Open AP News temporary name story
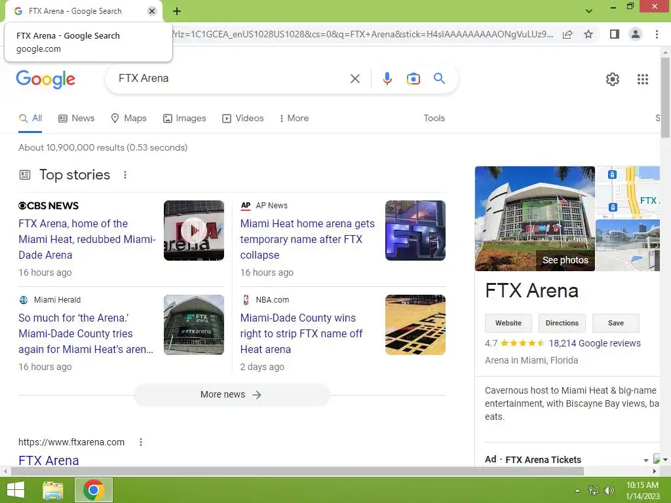This screenshot has height=503, width=671. click(307, 239)
